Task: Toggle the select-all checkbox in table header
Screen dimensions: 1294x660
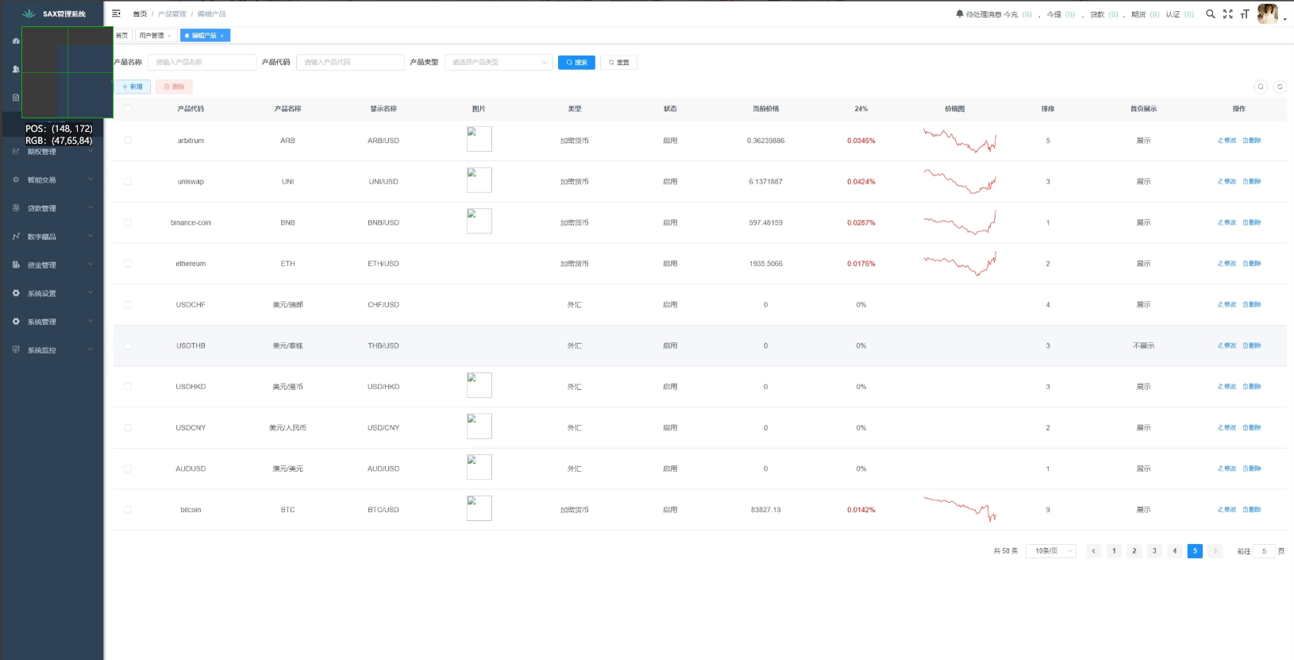Action: click(x=128, y=109)
